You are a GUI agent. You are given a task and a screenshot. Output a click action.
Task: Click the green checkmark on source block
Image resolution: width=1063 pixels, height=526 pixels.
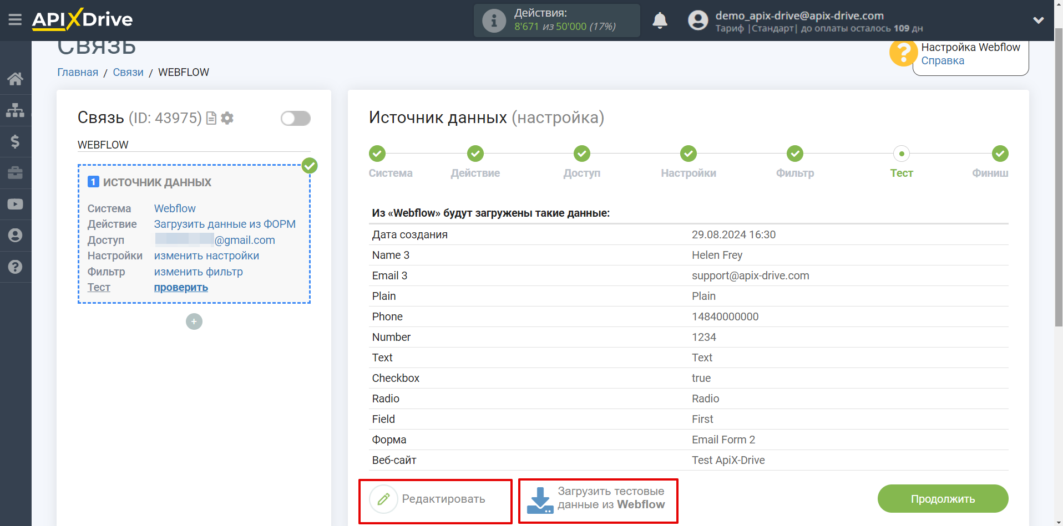coord(310,165)
